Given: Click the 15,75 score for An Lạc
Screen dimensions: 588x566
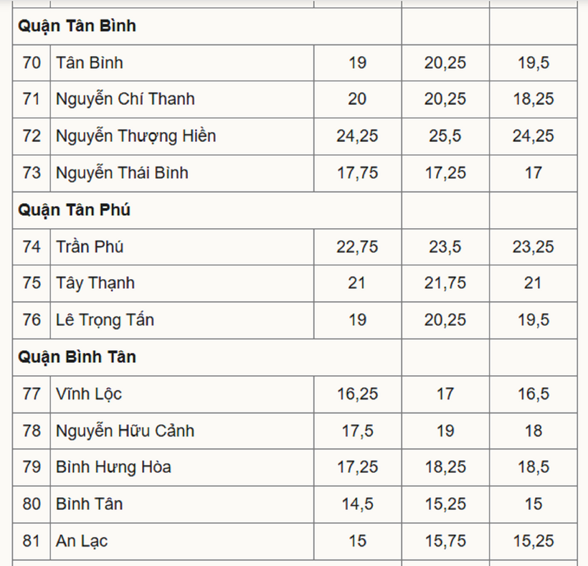Looking at the screenshot, I should [x=445, y=541].
